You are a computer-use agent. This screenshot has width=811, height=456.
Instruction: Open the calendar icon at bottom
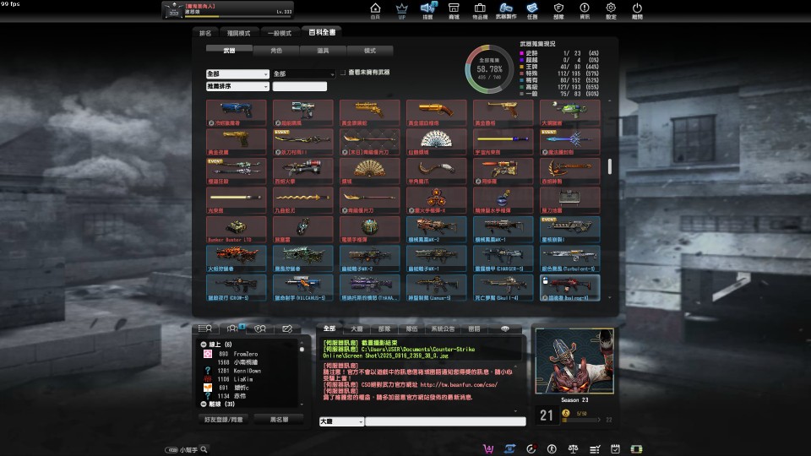point(616,448)
